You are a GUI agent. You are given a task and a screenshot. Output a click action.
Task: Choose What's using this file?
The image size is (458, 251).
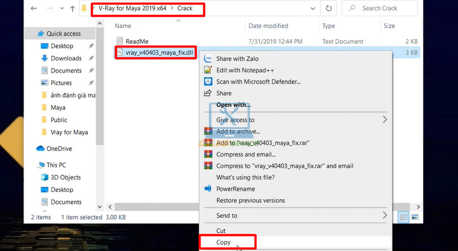[245, 177]
